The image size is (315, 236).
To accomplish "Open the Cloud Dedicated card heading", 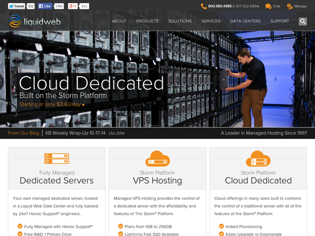I will point(258,180).
